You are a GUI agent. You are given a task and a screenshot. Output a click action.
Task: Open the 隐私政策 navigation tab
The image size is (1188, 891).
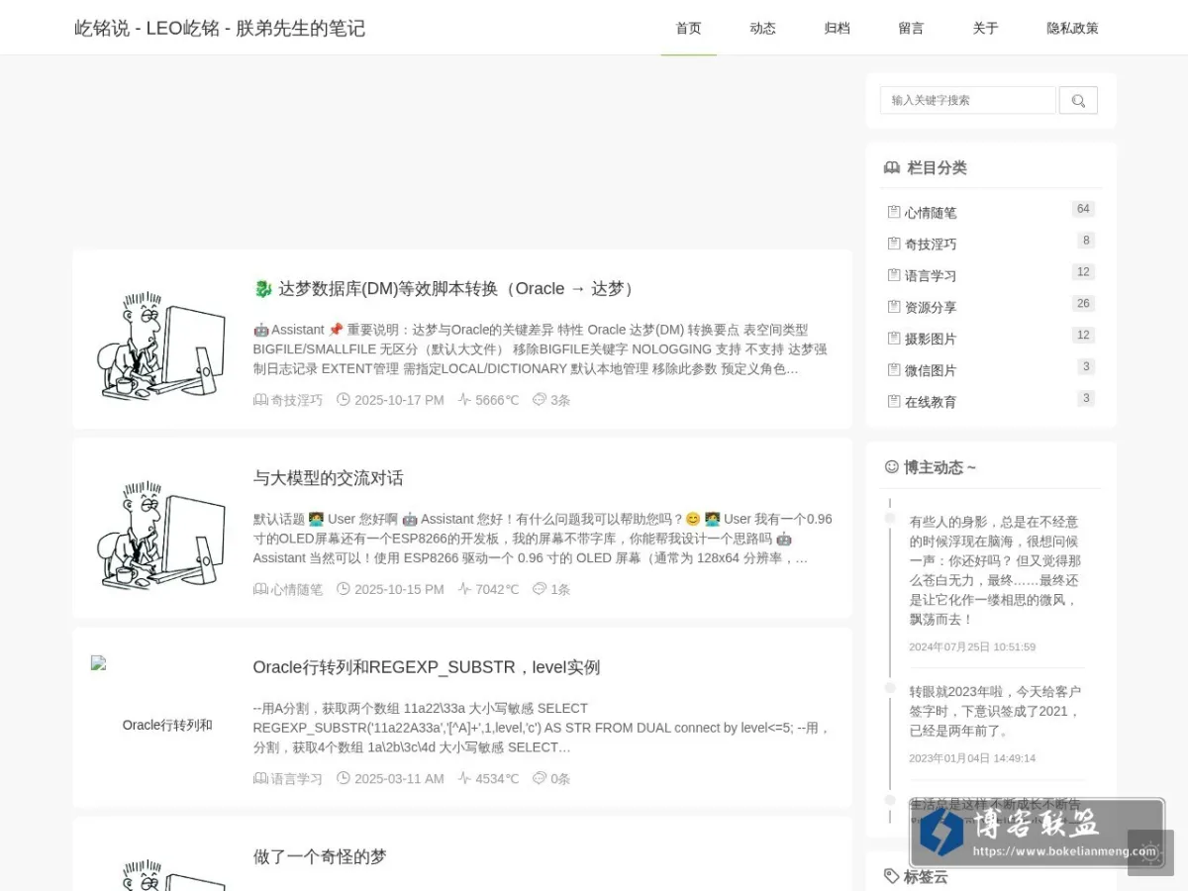coord(1072,28)
